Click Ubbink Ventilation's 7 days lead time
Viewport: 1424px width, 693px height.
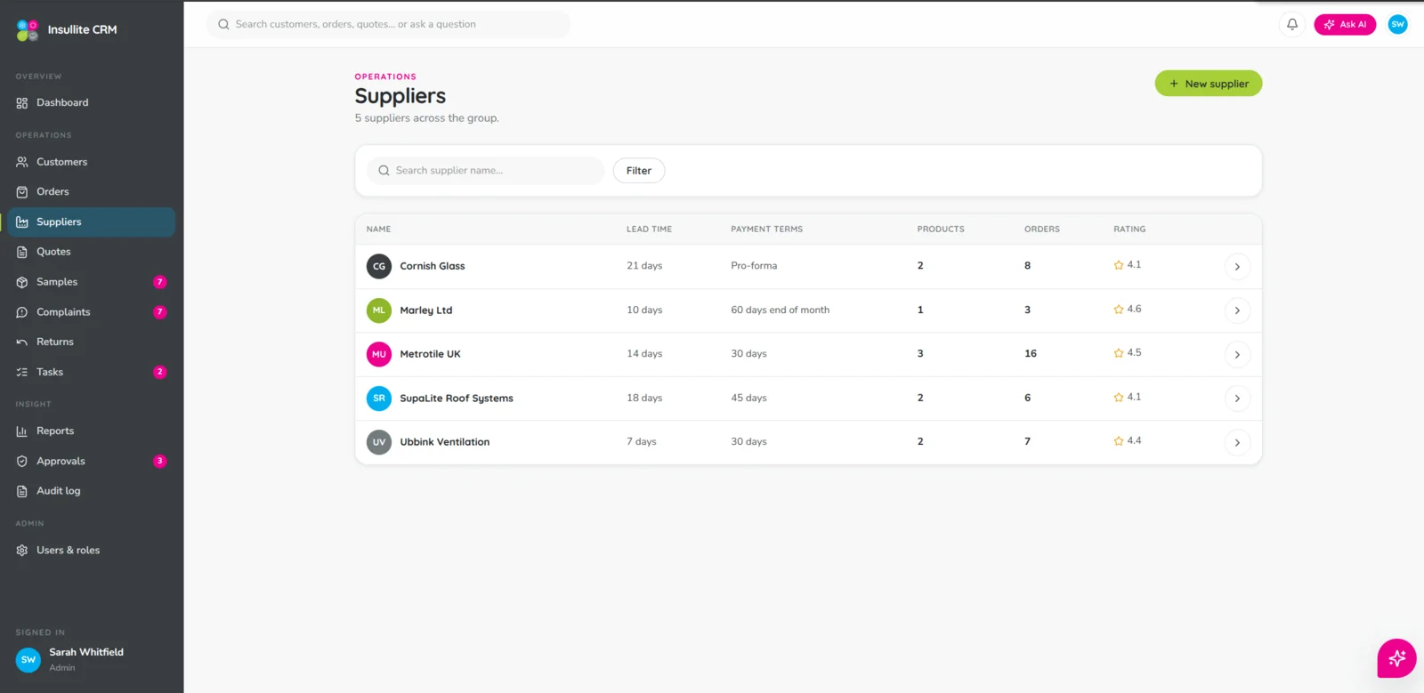click(642, 442)
